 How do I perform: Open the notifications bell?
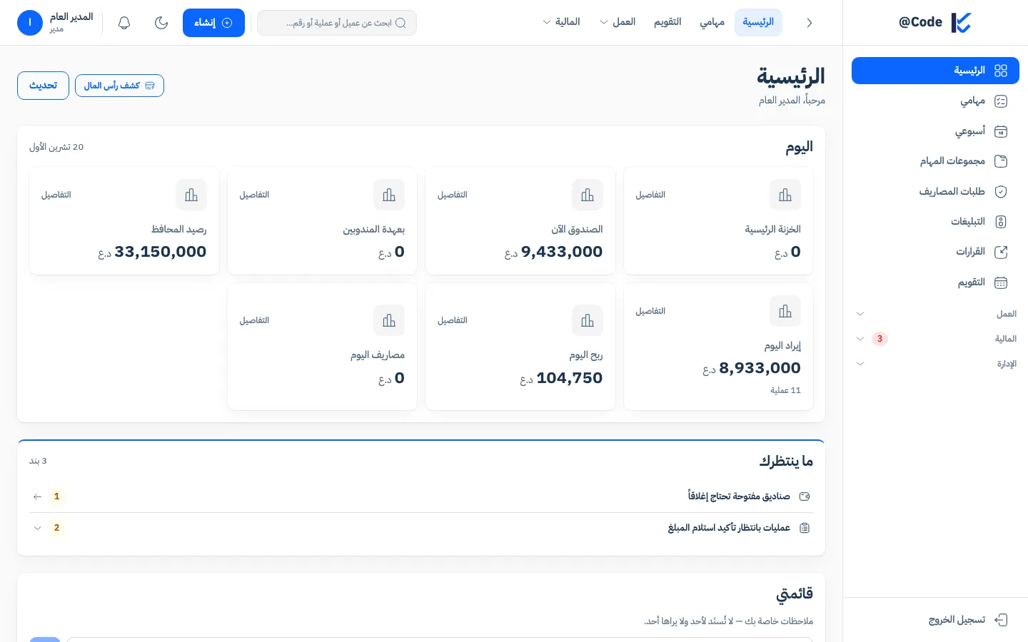tap(124, 23)
